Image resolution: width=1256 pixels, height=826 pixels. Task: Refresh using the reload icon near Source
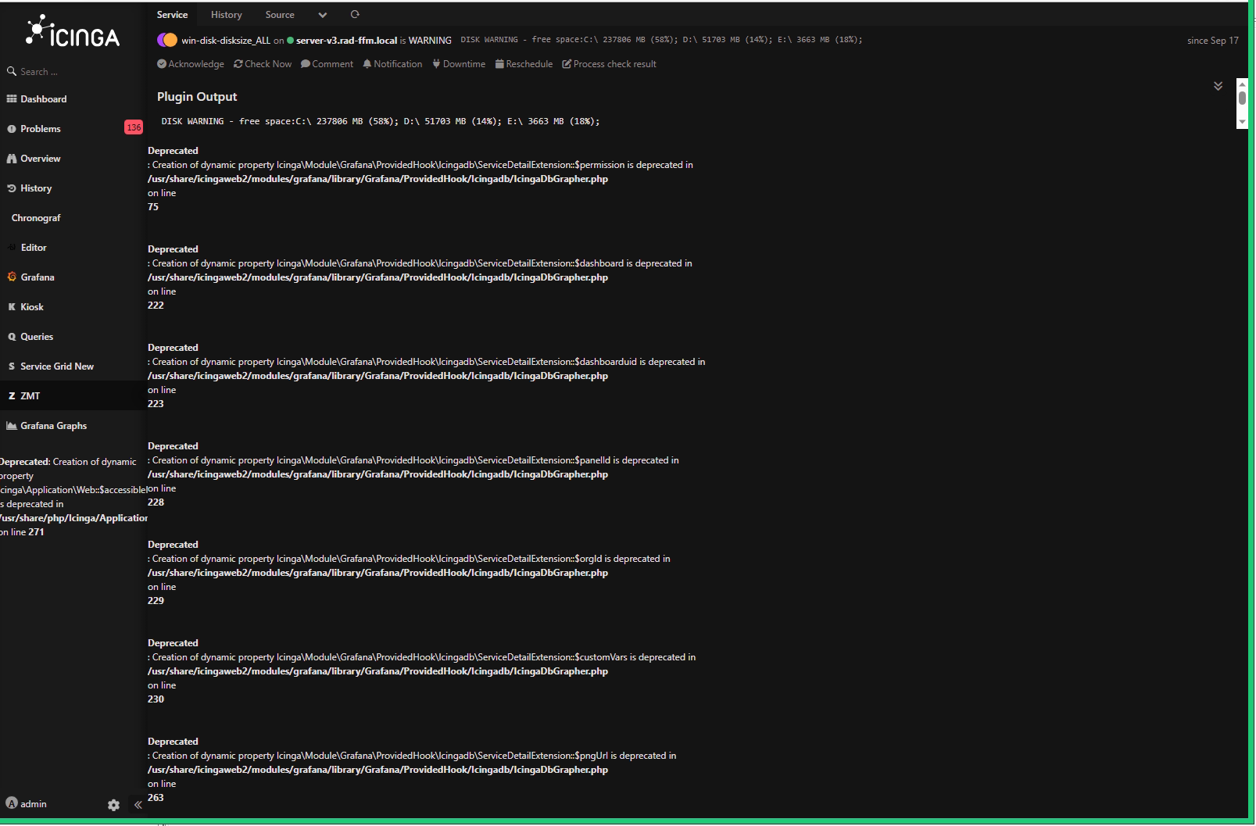point(355,14)
